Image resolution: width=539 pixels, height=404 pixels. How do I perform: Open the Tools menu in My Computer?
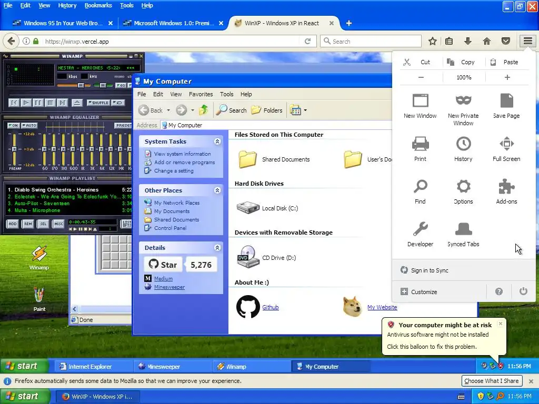pos(226,94)
